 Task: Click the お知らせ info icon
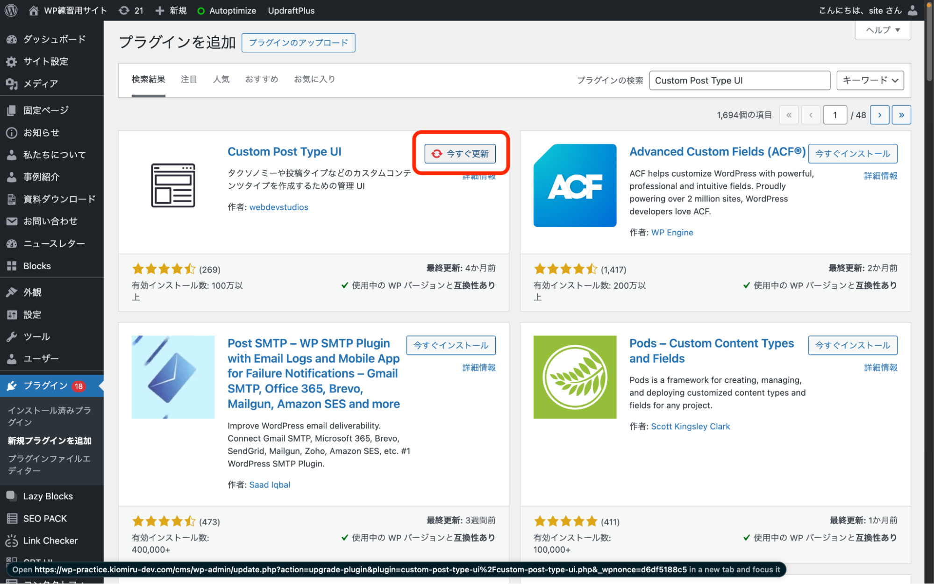pyautogui.click(x=12, y=133)
